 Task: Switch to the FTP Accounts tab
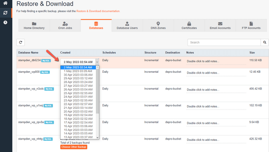point(251,26)
